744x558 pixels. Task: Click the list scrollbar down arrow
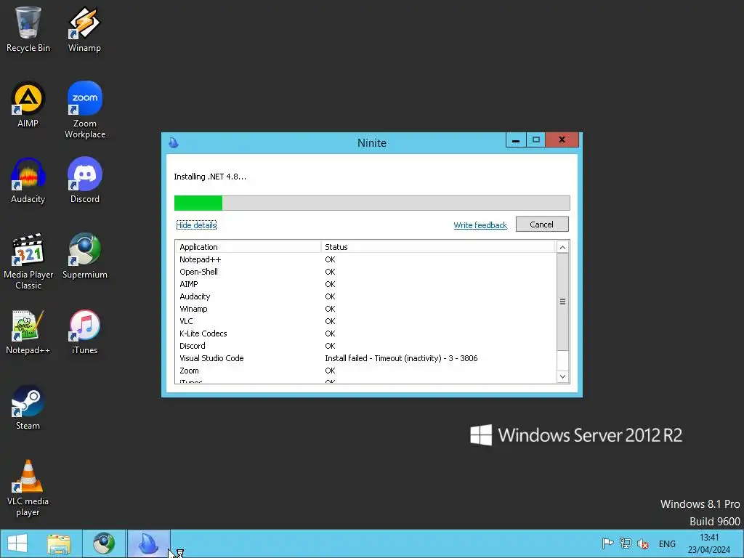pyautogui.click(x=562, y=377)
